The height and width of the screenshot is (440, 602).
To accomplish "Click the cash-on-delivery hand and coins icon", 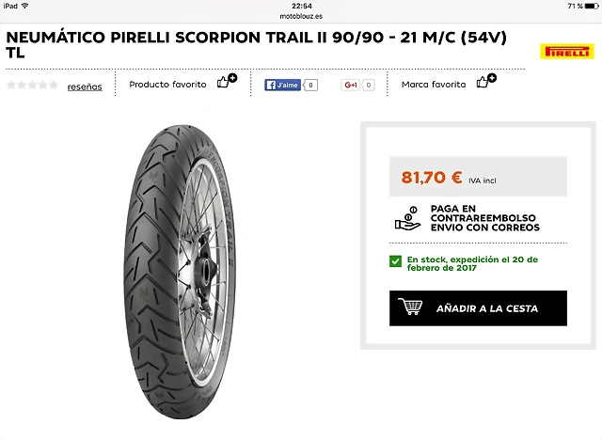I will [x=407, y=218].
